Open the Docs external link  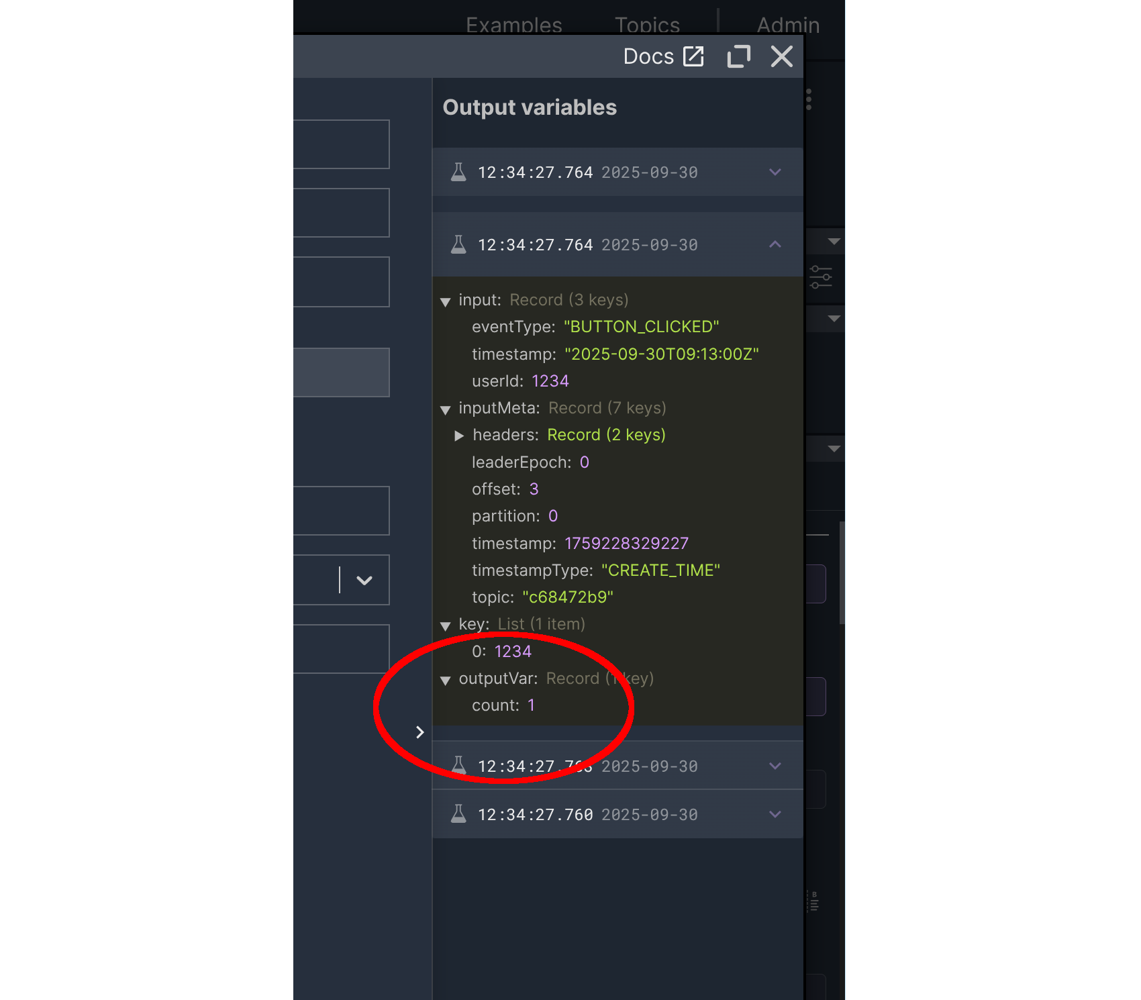663,56
